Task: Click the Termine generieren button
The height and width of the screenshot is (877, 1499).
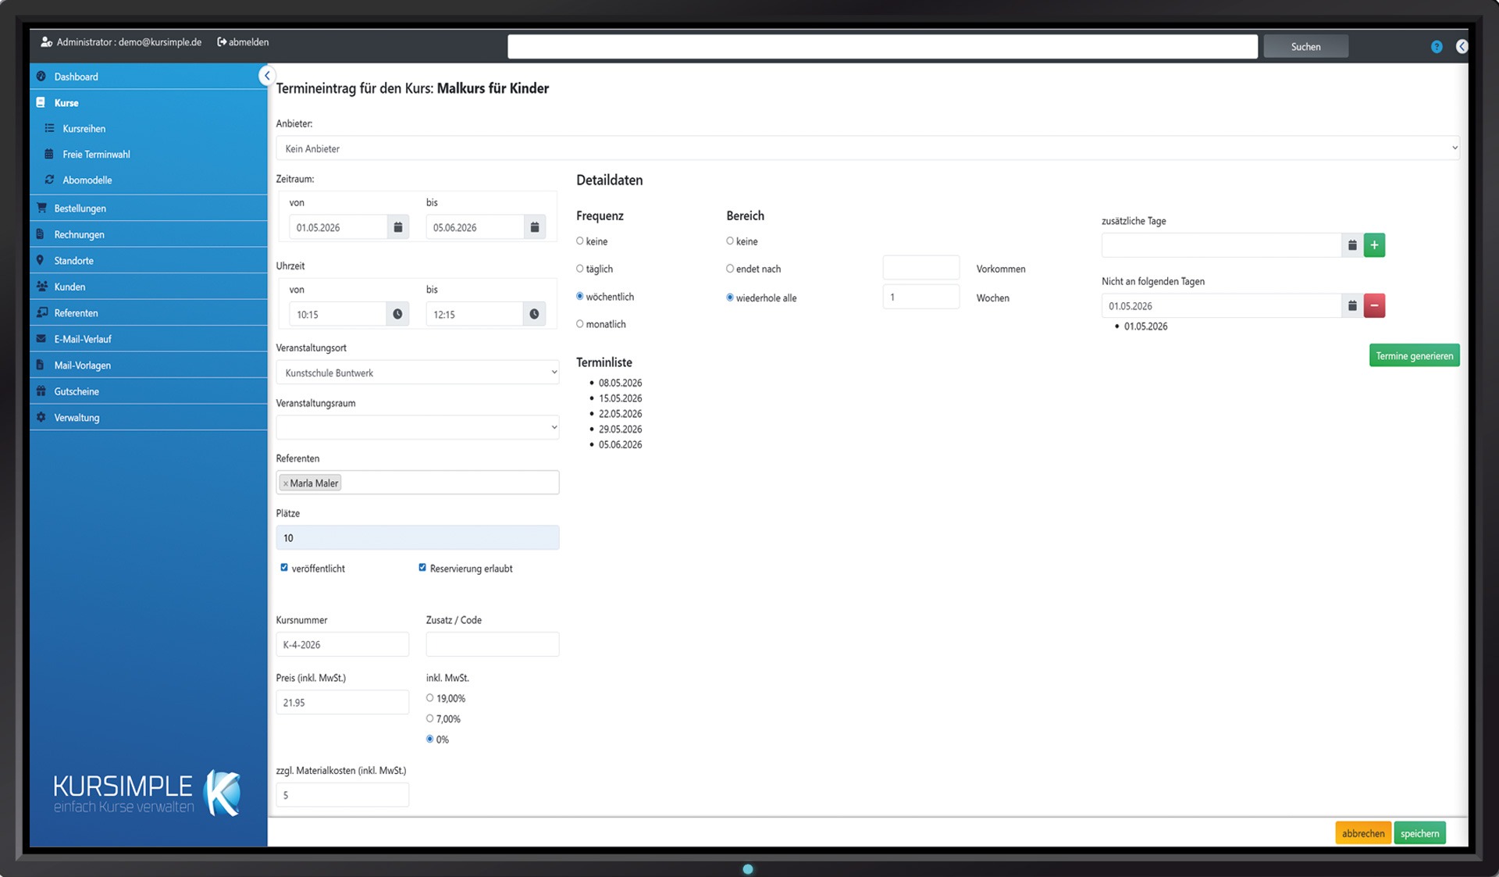Action: (x=1414, y=356)
